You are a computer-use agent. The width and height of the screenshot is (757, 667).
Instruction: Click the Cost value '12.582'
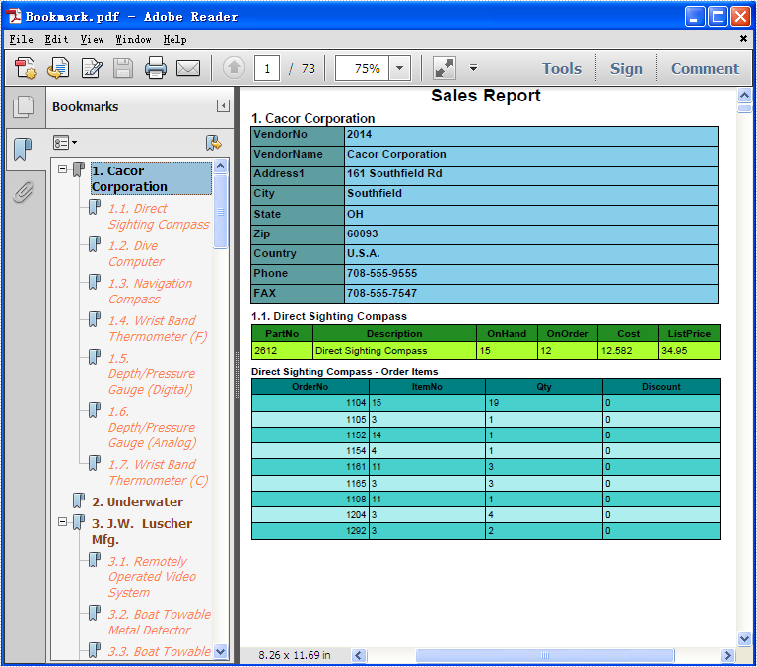(x=616, y=350)
